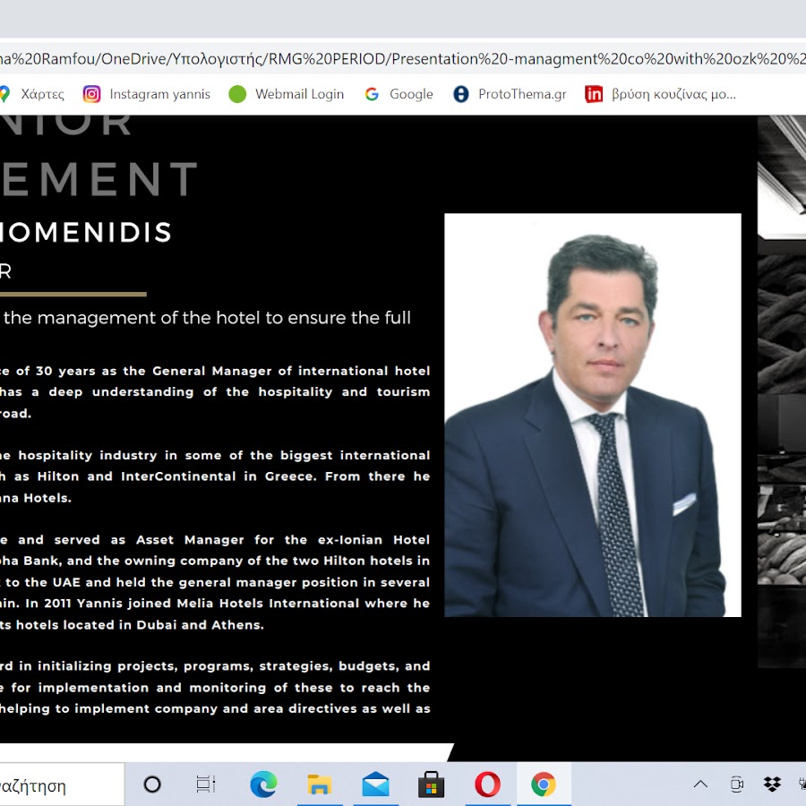Viewport: 806px width, 806px height.
Task: Click the large heading ending in "EMENT"
Action: [x=99, y=178]
